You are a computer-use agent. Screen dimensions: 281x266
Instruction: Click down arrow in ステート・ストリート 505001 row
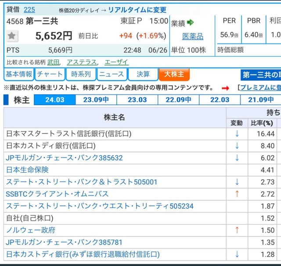[237, 182]
